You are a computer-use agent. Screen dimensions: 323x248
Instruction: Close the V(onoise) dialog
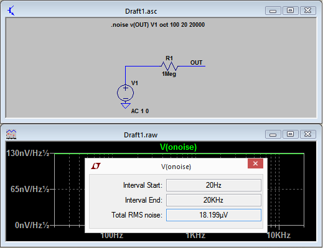255,163
